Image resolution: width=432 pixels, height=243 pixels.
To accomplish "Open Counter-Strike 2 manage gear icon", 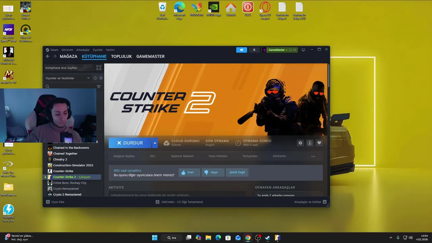I will coord(300,143).
